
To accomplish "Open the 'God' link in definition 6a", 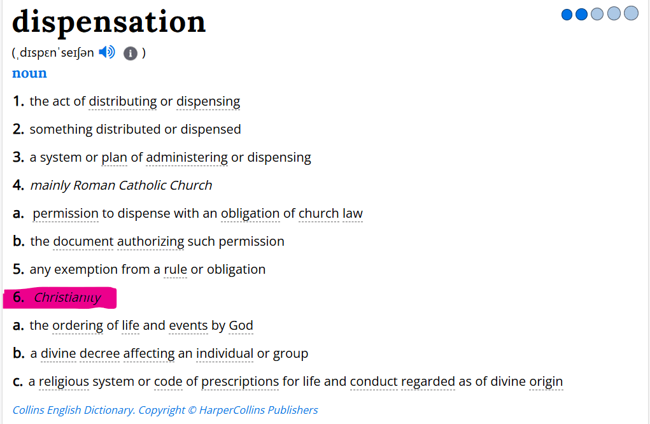I will 241,325.
